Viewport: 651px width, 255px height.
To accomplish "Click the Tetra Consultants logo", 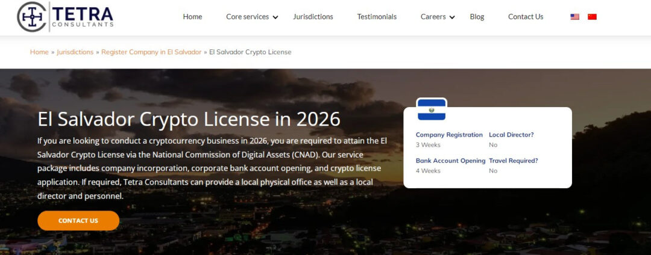I will 65,17.
